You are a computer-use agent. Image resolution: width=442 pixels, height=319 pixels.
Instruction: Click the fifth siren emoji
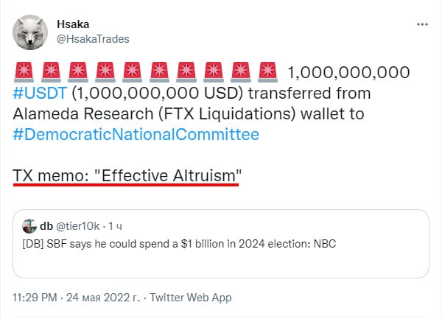132,74
